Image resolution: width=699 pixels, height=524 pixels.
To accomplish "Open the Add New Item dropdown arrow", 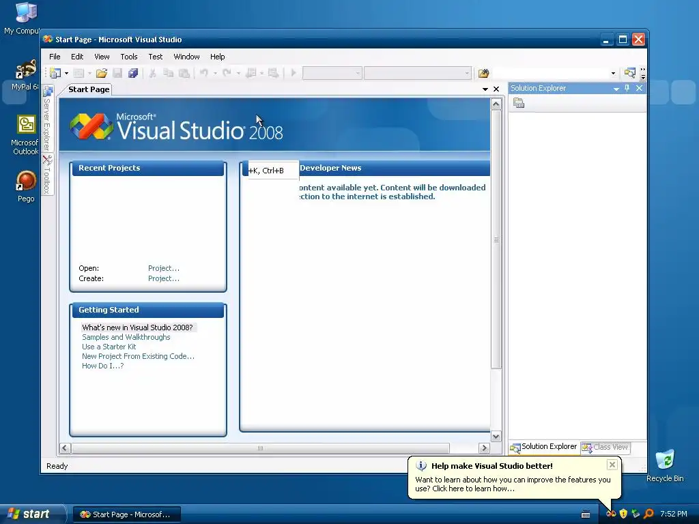I will [89, 73].
